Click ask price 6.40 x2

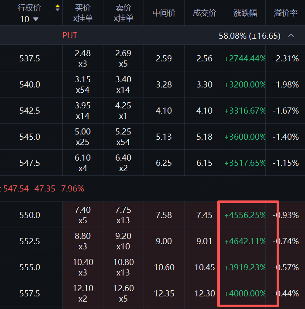pyautogui.click(x=123, y=163)
